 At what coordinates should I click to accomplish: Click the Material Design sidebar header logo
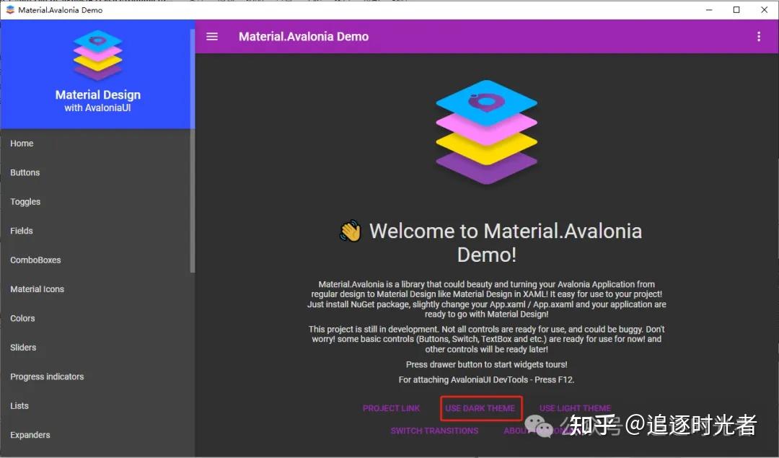click(x=97, y=54)
